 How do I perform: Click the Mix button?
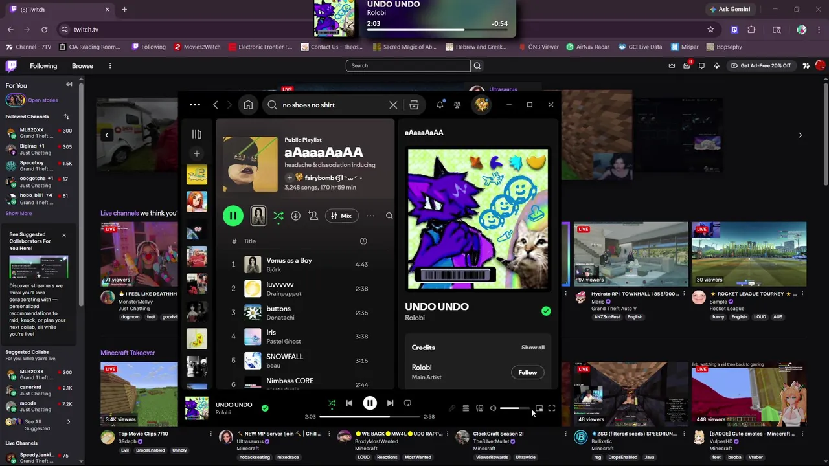tap(341, 216)
